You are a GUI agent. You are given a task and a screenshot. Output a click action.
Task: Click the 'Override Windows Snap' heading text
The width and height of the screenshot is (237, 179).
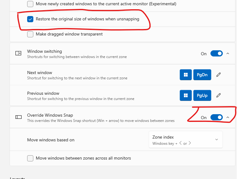click(50, 115)
